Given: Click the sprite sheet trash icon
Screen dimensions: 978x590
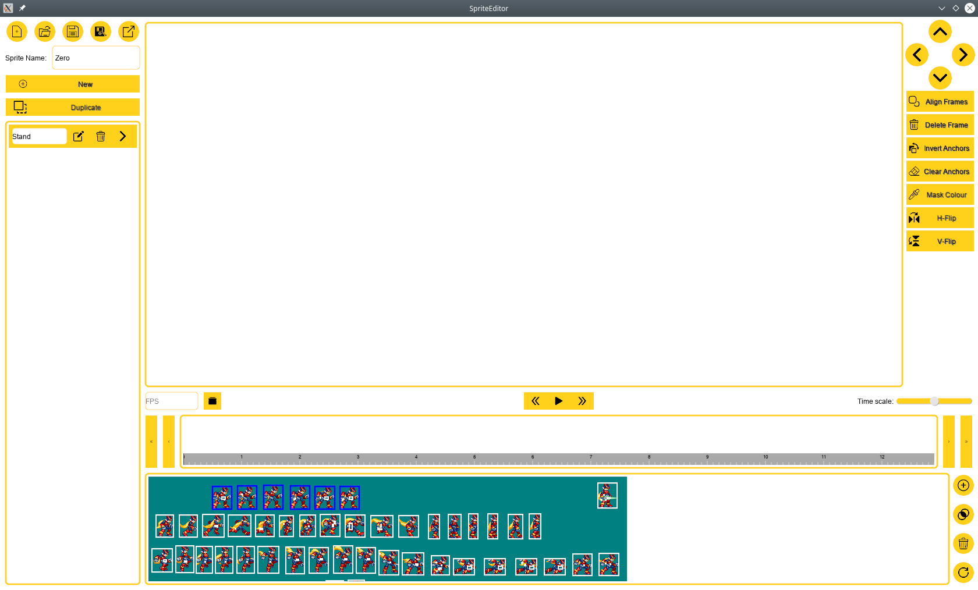Looking at the screenshot, I should (x=963, y=543).
